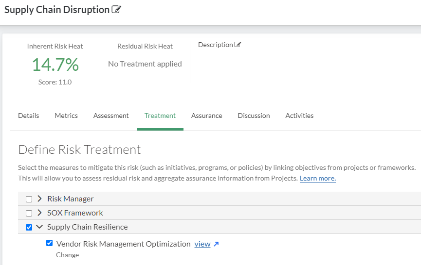Click the external link arrow icon after view
This screenshot has height=265, width=421.
click(x=217, y=244)
